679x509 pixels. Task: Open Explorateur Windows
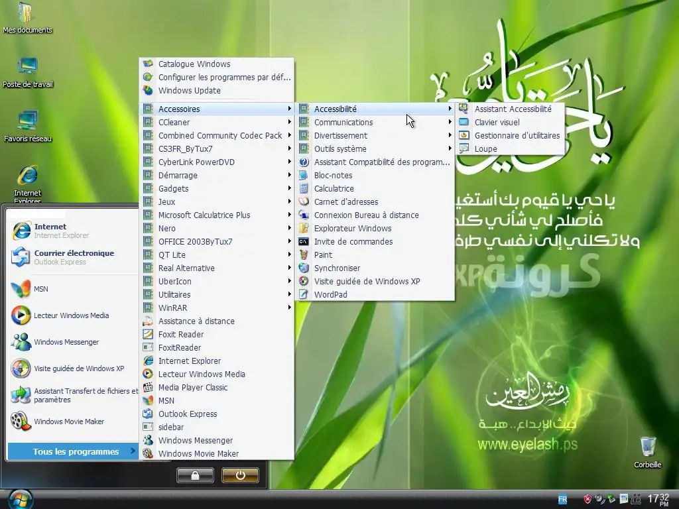coord(375,228)
